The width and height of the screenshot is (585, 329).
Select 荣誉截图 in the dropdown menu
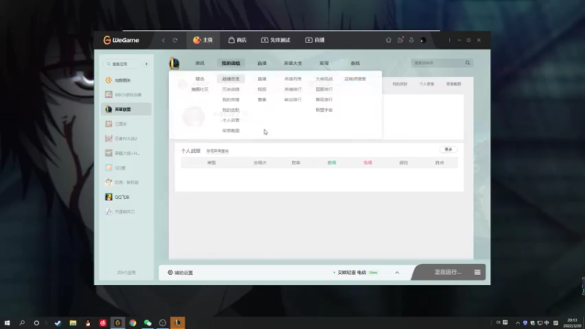[231, 131]
